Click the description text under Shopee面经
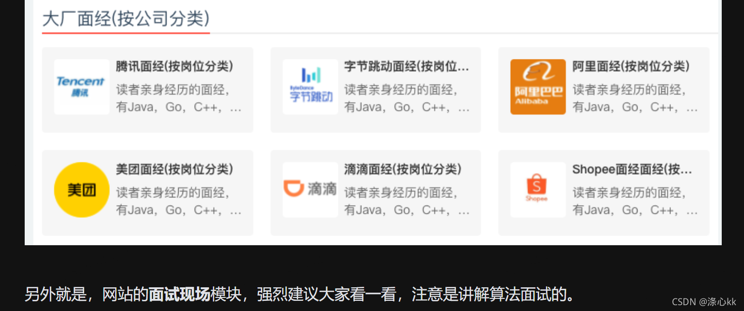744x311 pixels. point(635,201)
